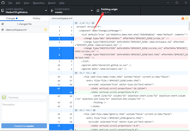This screenshot has width=190, height=131.
Task: Click the GitHub Octocat logo icon
Action: (x=3, y=3)
